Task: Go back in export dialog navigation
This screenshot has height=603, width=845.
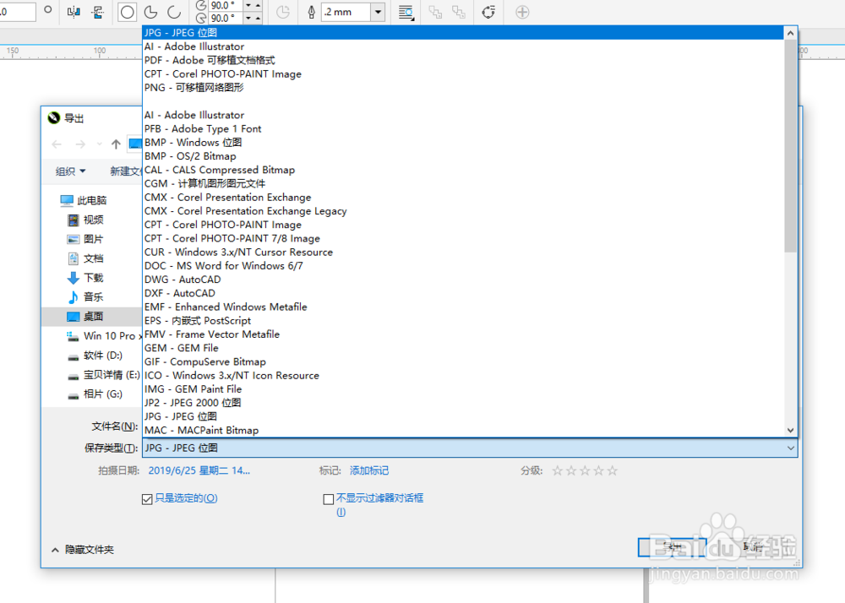Action: pos(57,144)
